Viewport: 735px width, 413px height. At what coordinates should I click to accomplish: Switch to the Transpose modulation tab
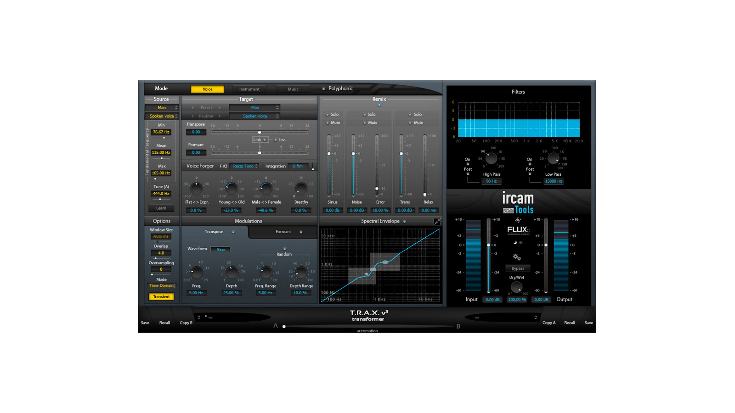click(x=215, y=232)
